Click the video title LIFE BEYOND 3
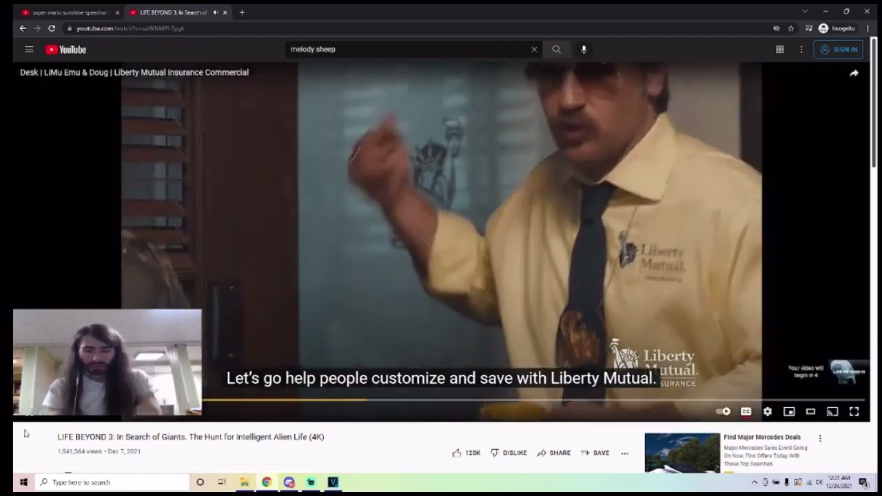882x496 pixels. click(191, 437)
